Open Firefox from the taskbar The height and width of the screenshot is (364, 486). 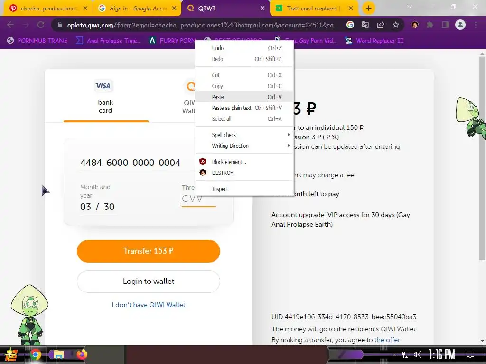[x=82, y=355]
